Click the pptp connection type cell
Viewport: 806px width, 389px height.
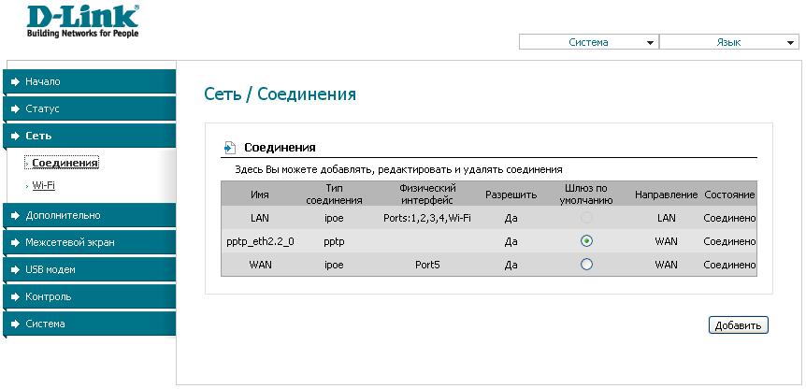[x=334, y=241]
